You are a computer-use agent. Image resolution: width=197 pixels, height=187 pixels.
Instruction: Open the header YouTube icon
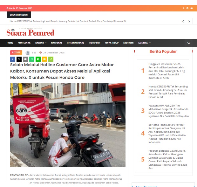192,8
